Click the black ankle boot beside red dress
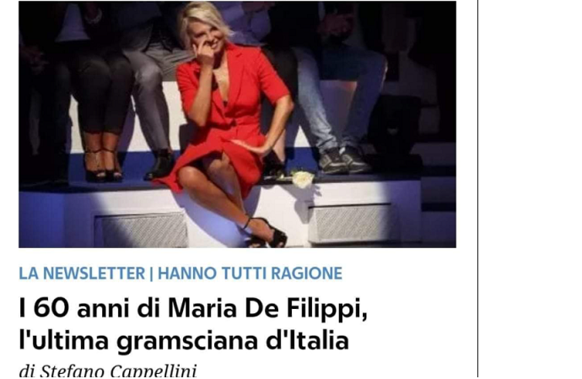Viewport: 582px width, 379px height. click(x=161, y=165)
